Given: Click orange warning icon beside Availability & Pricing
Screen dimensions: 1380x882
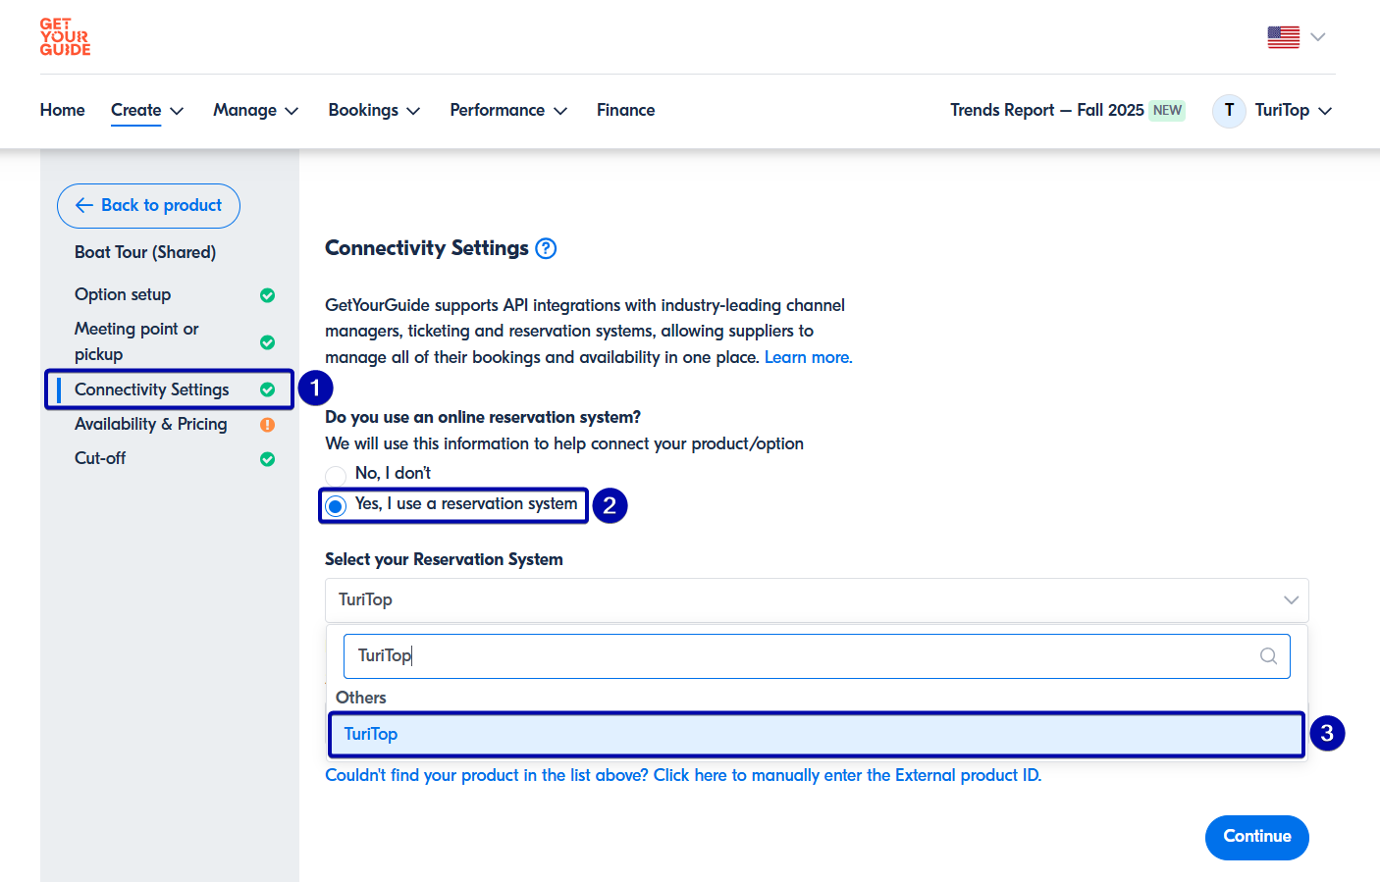Looking at the screenshot, I should click(x=267, y=425).
